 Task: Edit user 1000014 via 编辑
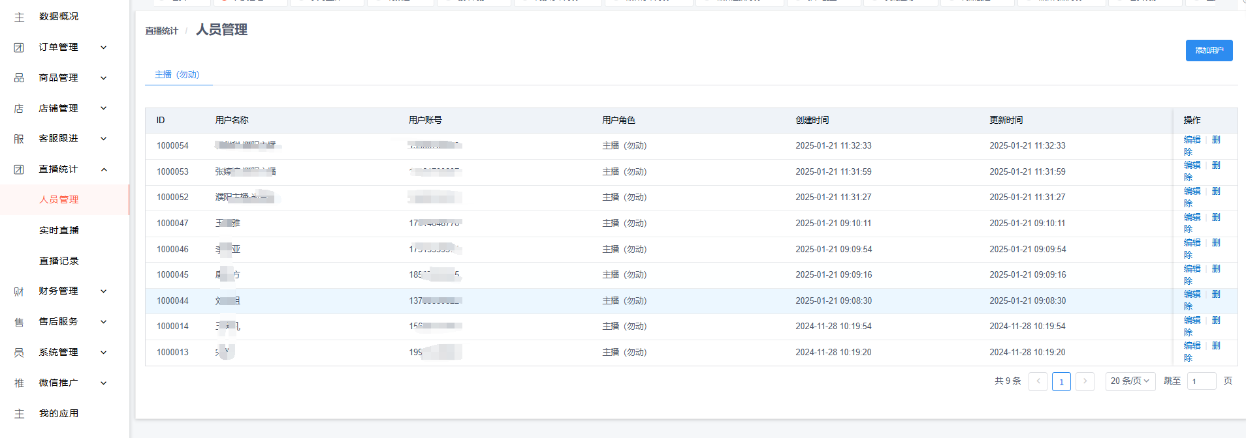point(1192,320)
